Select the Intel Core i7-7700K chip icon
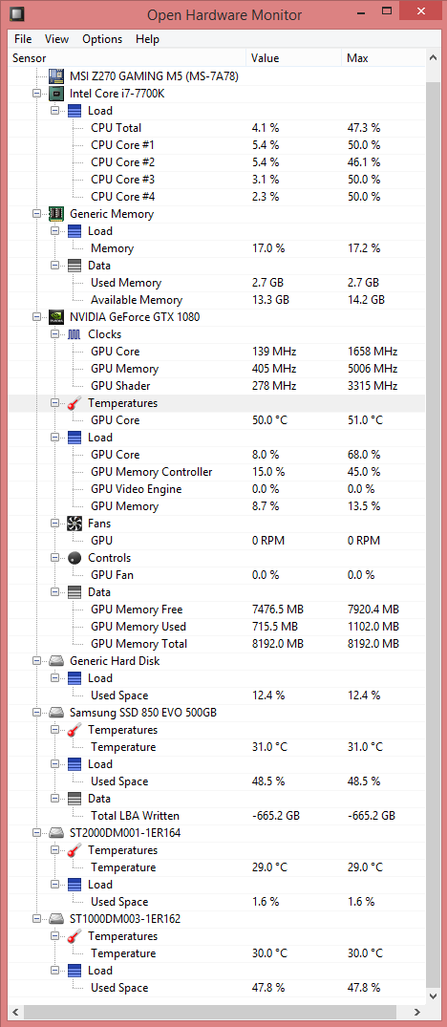Image resolution: width=447 pixels, height=1027 pixels. 57,94
